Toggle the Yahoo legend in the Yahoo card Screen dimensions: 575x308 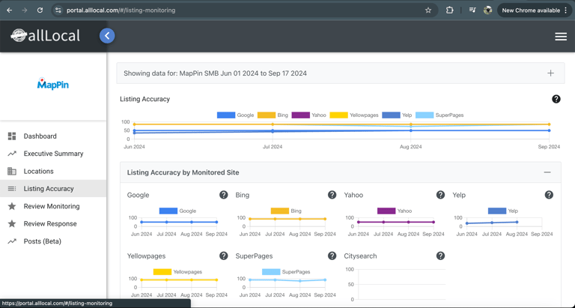pyautogui.click(x=395, y=211)
